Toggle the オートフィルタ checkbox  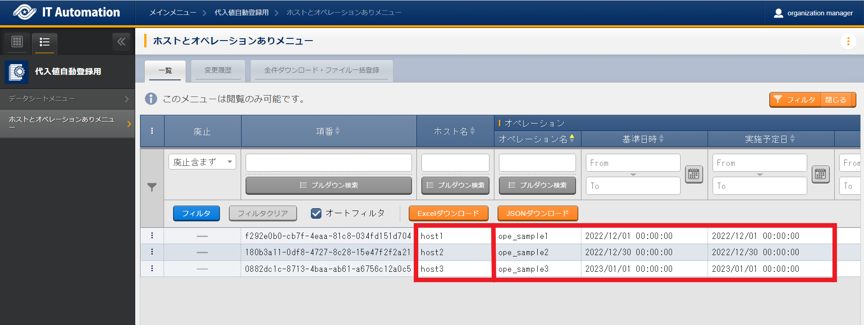[x=316, y=213]
